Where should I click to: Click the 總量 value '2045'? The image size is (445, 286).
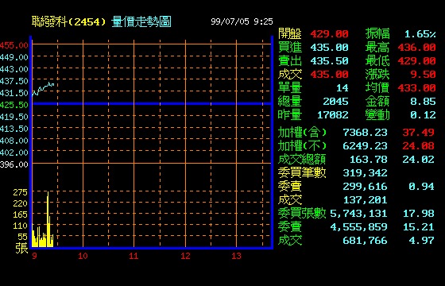[335, 102]
